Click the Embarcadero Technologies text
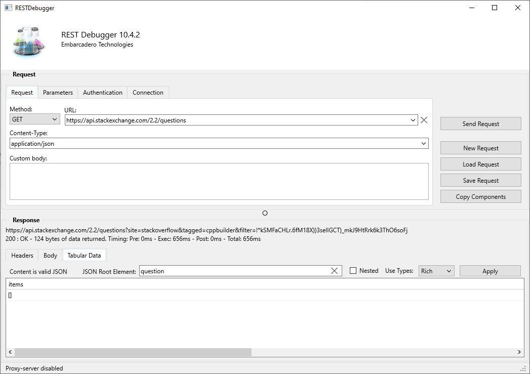This screenshot has height=374, width=530. point(97,44)
